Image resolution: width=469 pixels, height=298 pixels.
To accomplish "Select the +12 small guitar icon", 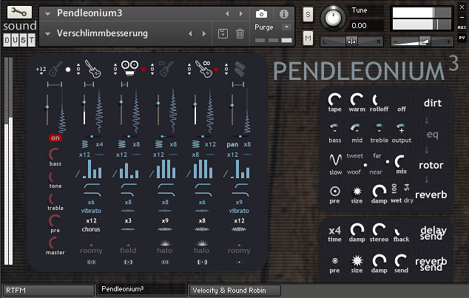I will click(x=55, y=70).
